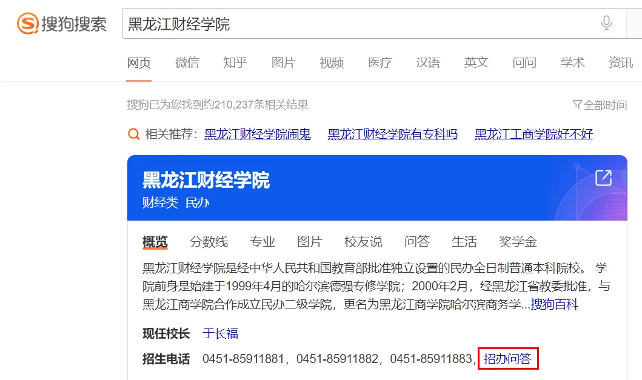This screenshot has width=642, height=380.
Task: Select the 分数线 tab in school card
Action: tap(209, 242)
